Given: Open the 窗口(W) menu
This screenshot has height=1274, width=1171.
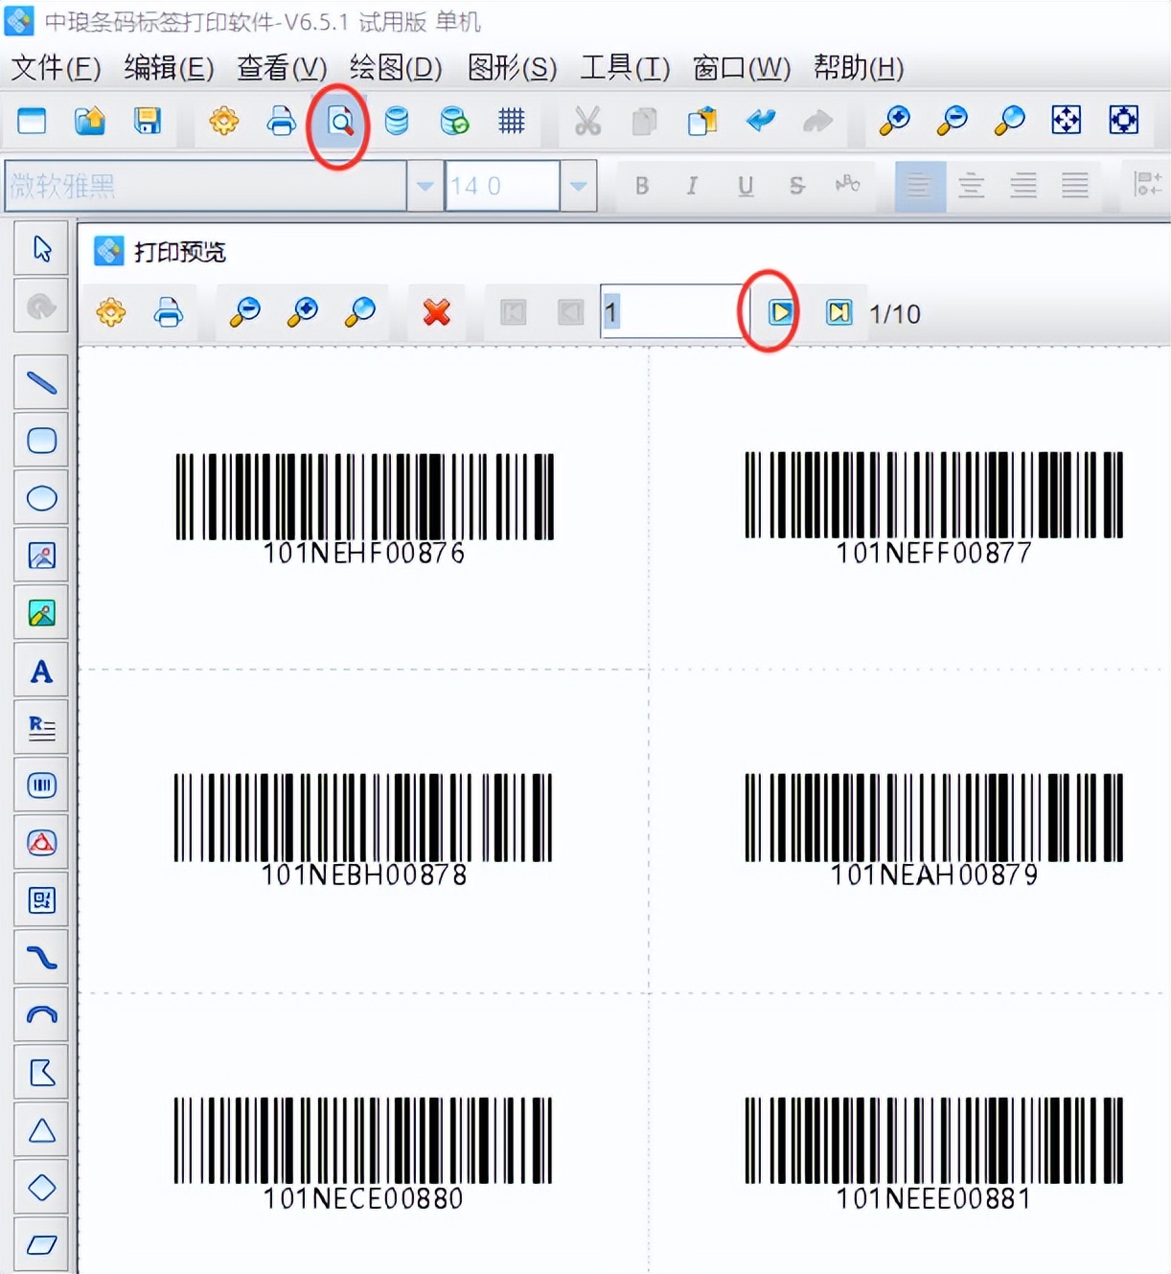Looking at the screenshot, I should [742, 68].
